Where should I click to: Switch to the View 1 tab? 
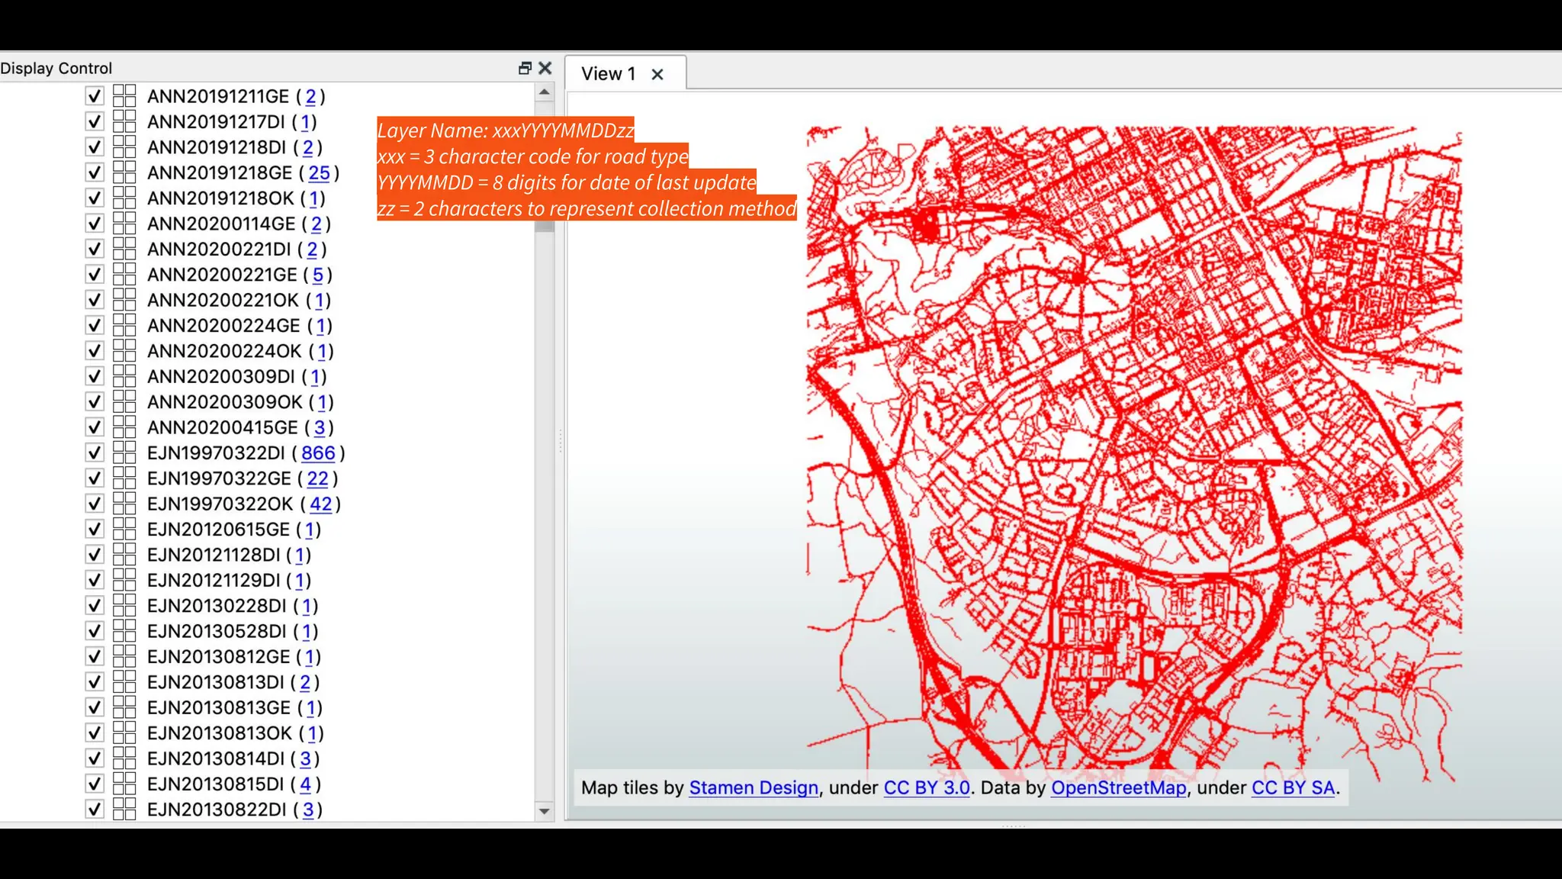[x=608, y=74]
